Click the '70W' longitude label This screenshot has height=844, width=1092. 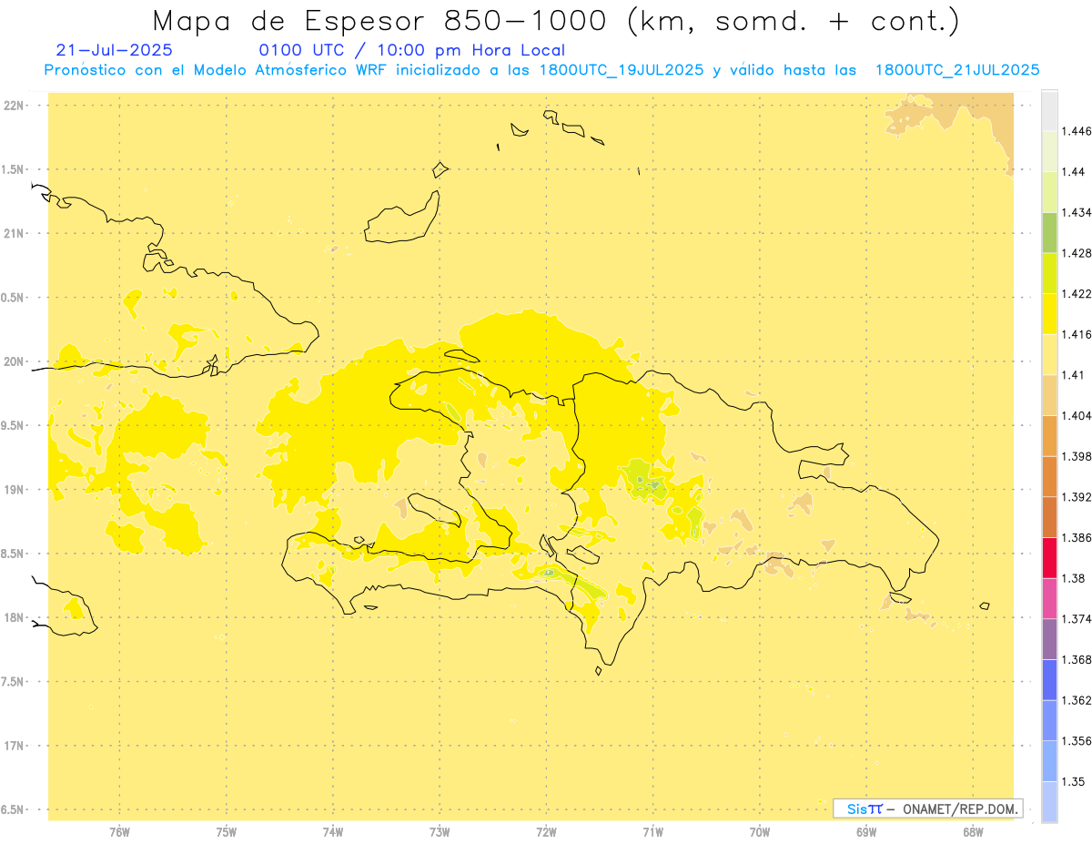click(x=760, y=832)
